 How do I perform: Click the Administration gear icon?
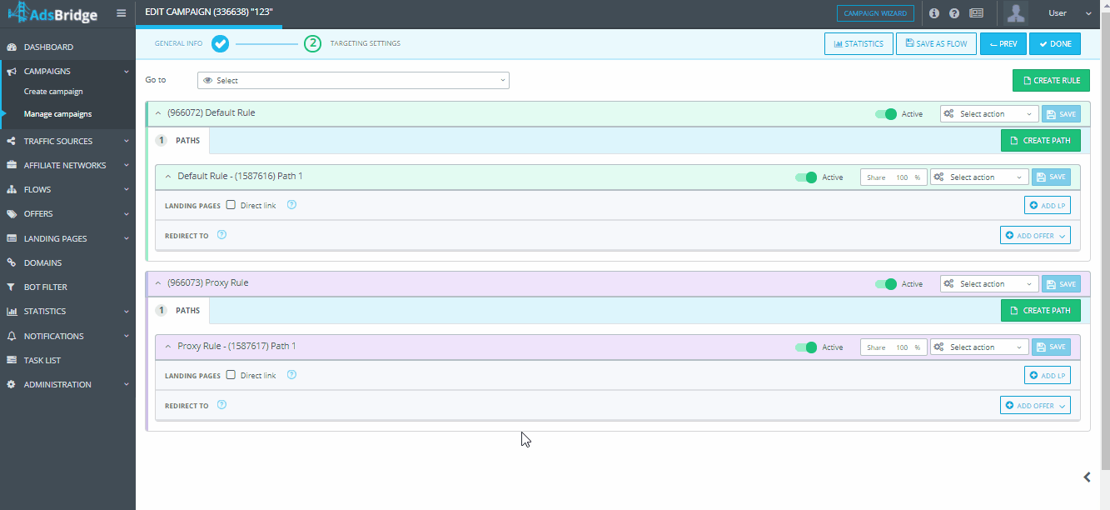[x=12, y=385]
